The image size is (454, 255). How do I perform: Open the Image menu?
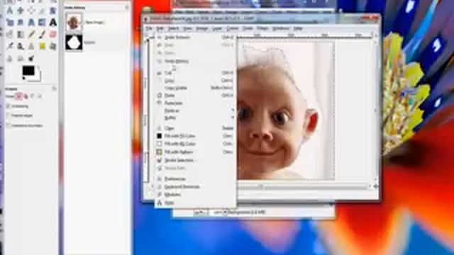pos(201,28)
